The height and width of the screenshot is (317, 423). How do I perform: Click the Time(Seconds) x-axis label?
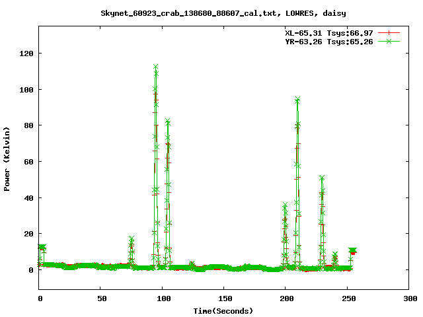pyautogui.click(x=223, y=311)
